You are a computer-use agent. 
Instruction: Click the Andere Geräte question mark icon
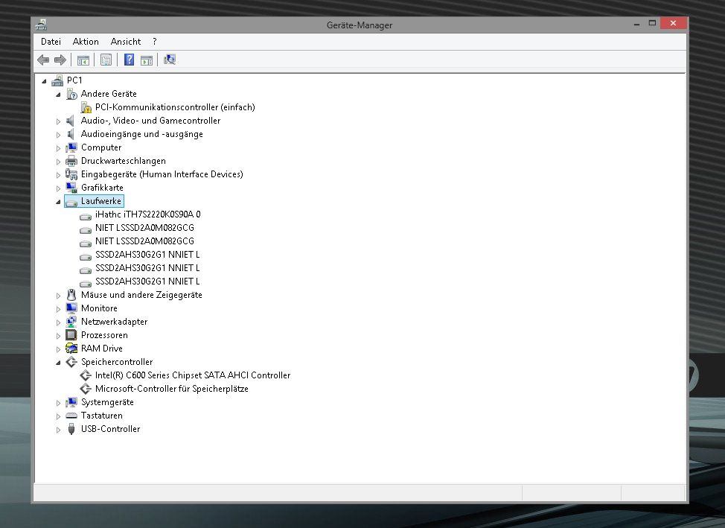point(71,94)
